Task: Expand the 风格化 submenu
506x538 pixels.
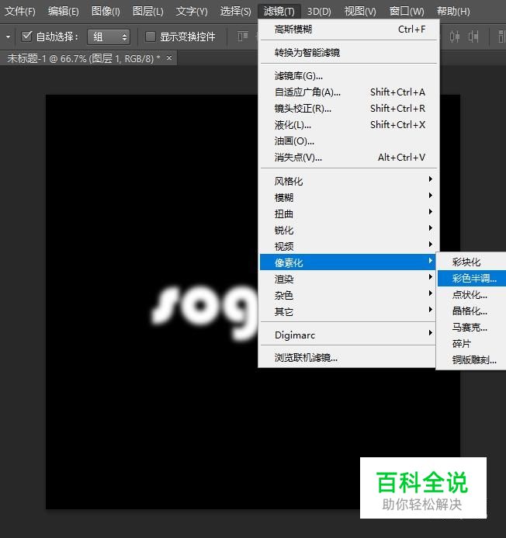Action: pos(348,181)
